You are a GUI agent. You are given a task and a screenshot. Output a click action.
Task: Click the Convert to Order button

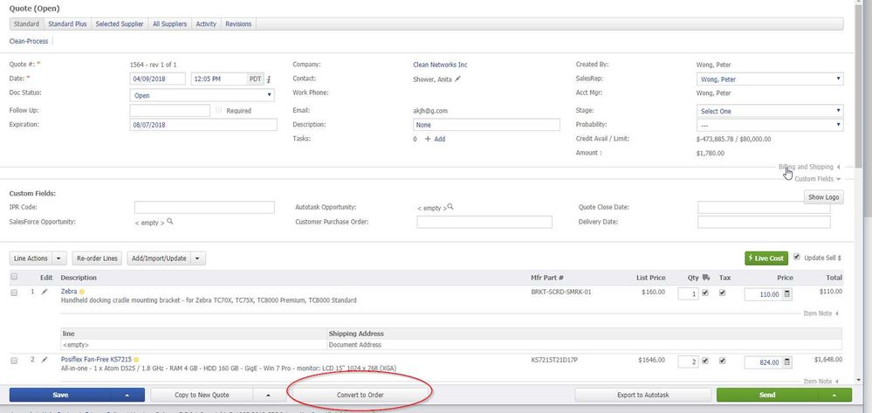click(x=360, y=396)
